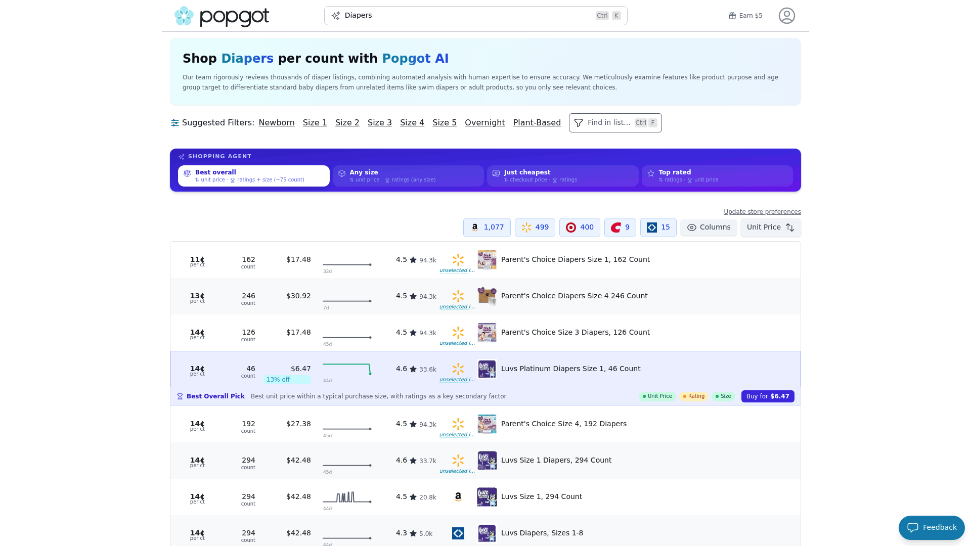Click the sparkle icon in the search bar
This screenshot has width=971, height=546.
pyautogui.click(x=336, y=16)
